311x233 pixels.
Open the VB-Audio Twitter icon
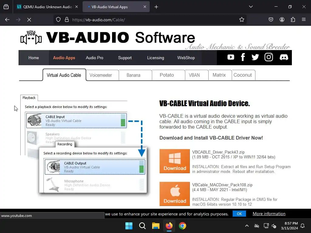[255, 57]
